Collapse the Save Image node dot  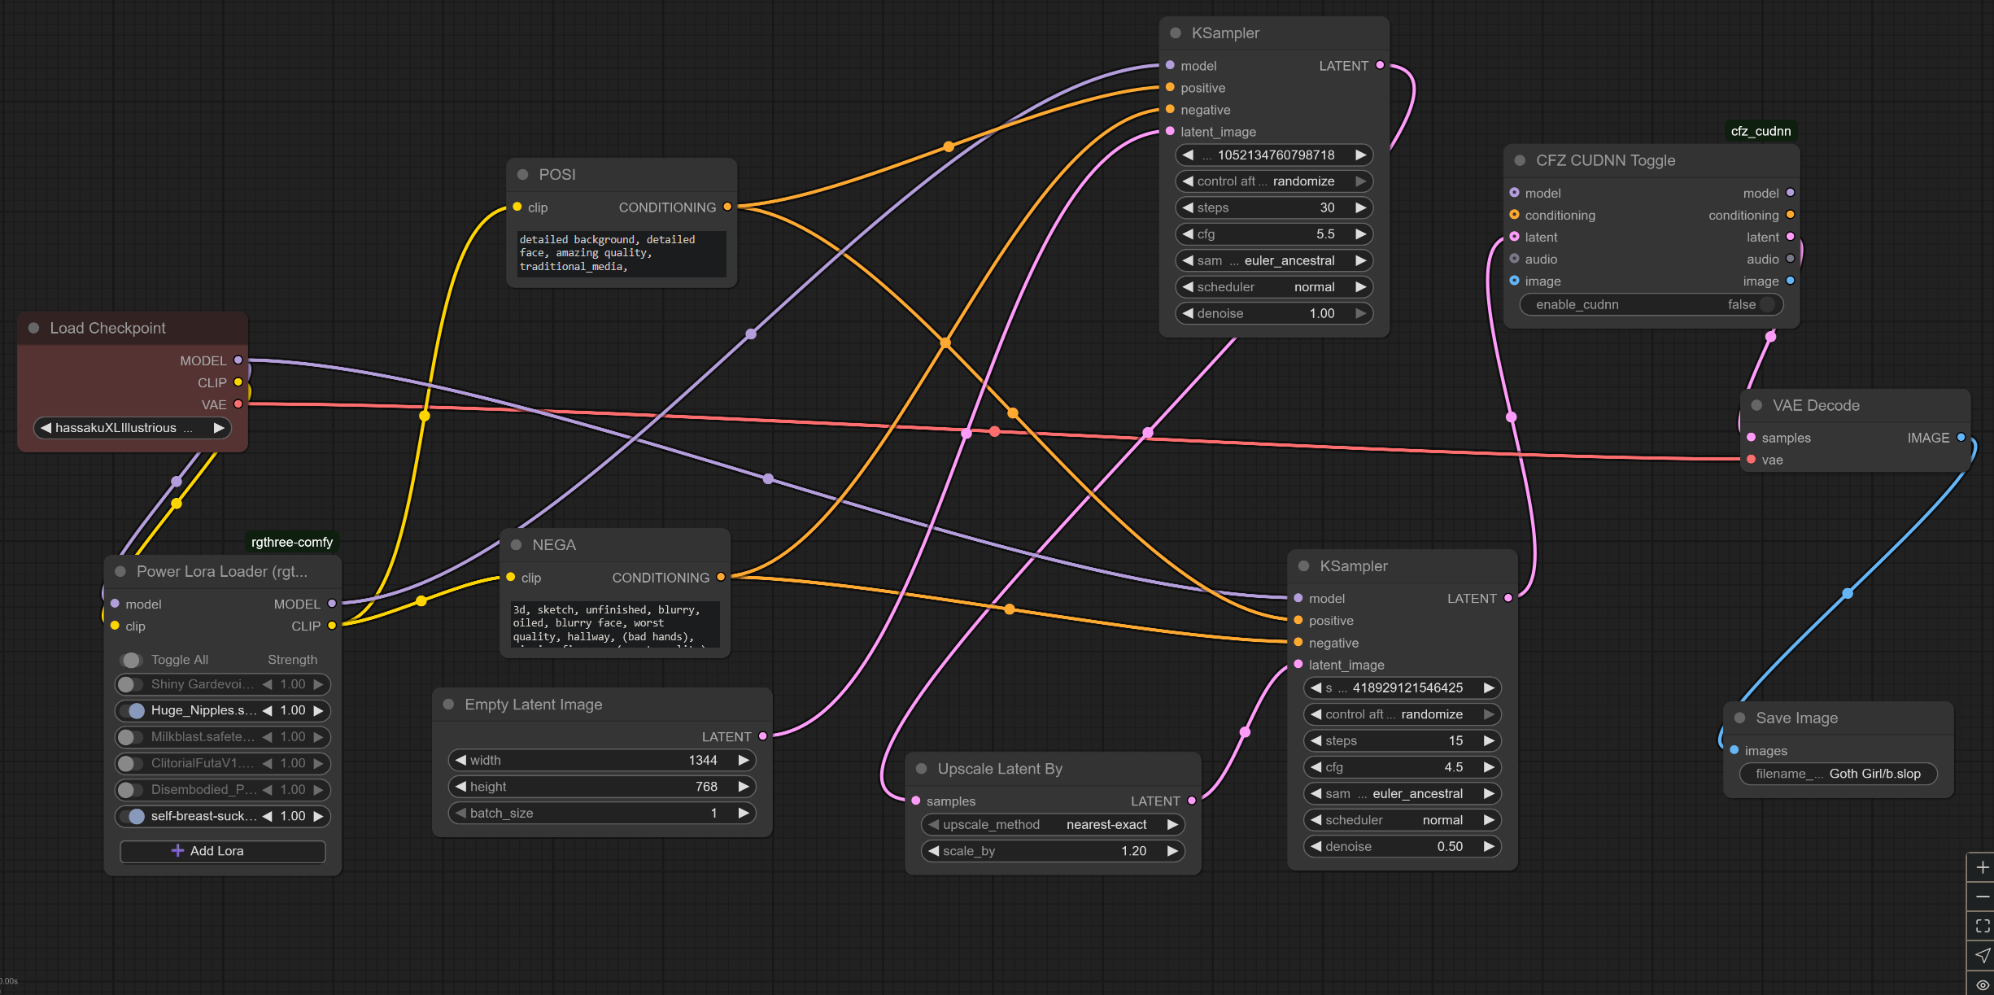[1740, 718]
